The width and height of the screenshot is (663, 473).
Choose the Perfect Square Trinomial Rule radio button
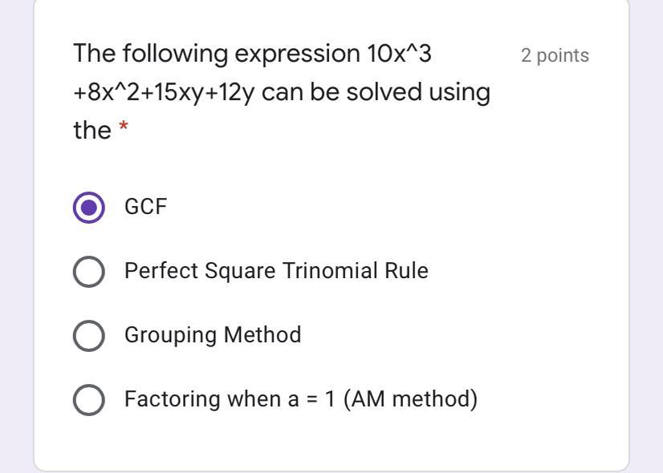[x=88, y=272]
